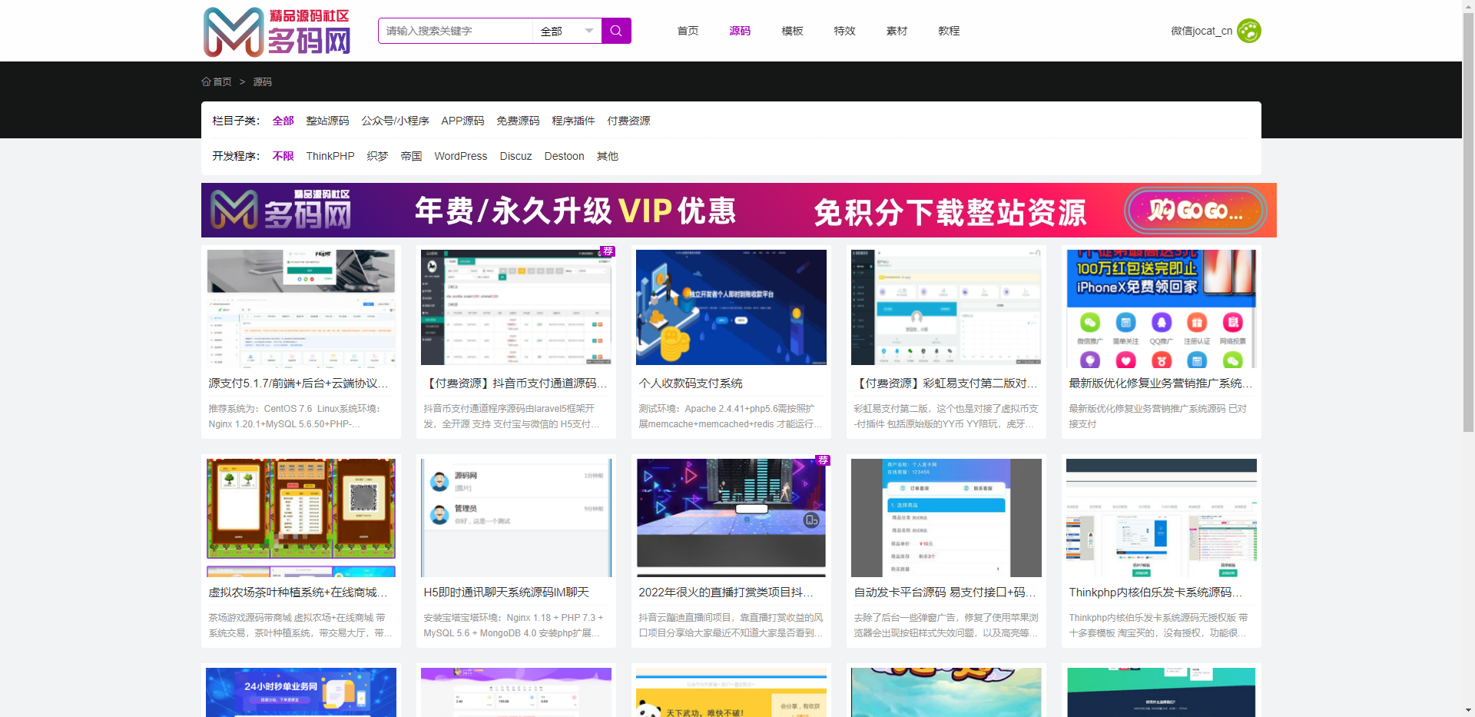The height and width of the screenshot is (717, 1475).
Task: Click title H5即时通讯聊天系统源码IM聊天
Action: [506, 592]
